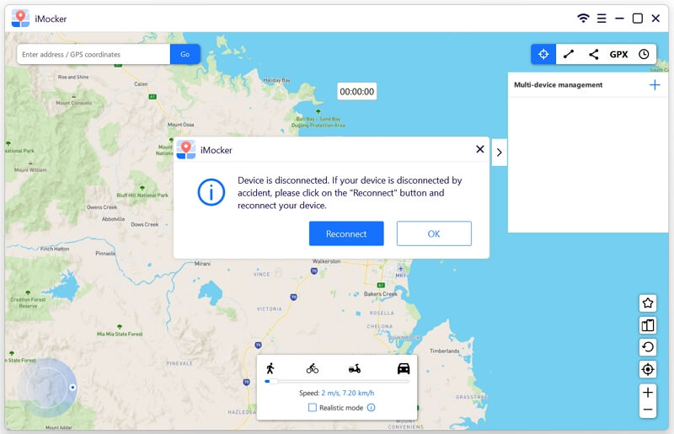Click OK in the disconnected dialog
This screenshot has width=674, height=434.
click(x=434, y=233)
